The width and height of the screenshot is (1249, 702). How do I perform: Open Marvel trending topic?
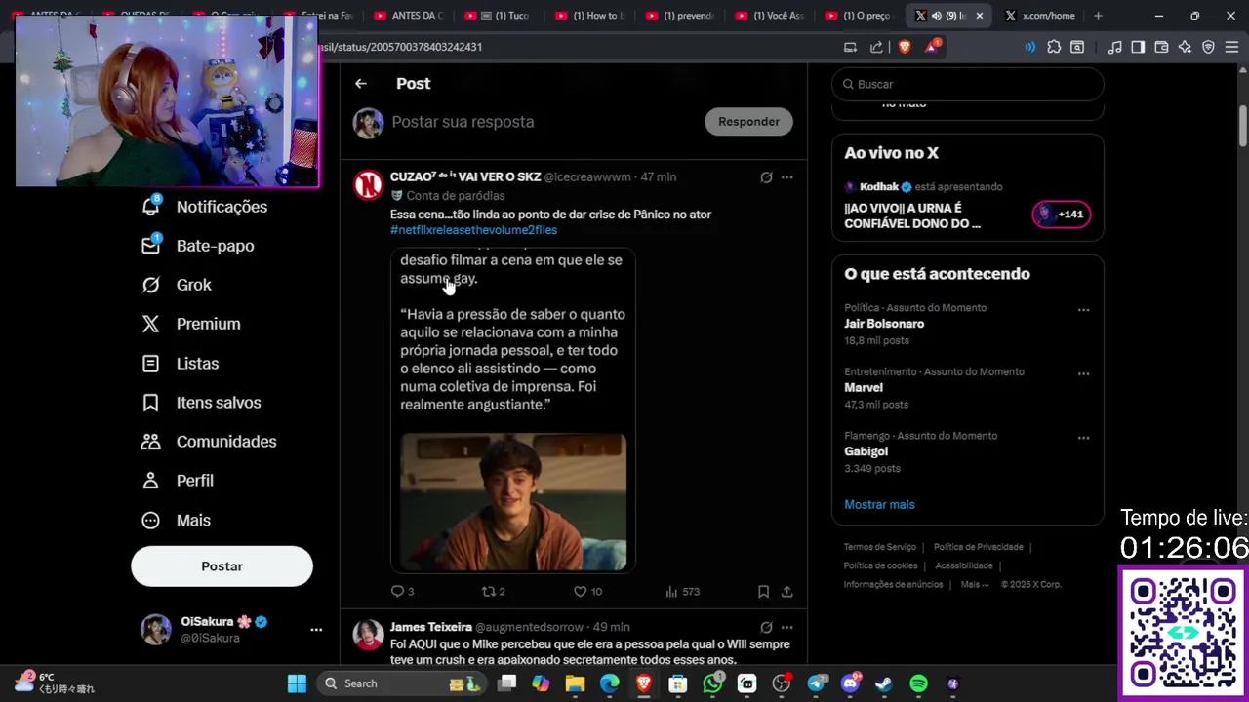click(x=967, y=388)
